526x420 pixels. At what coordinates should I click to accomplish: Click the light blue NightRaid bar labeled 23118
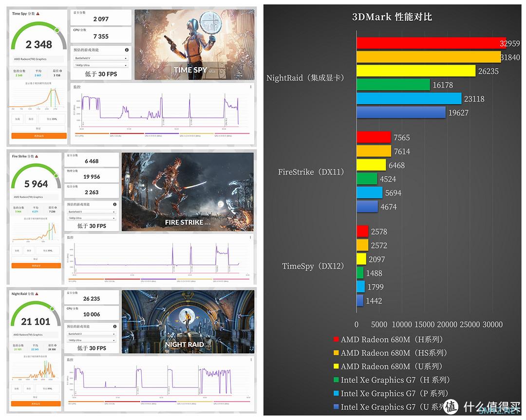point(409,98)
